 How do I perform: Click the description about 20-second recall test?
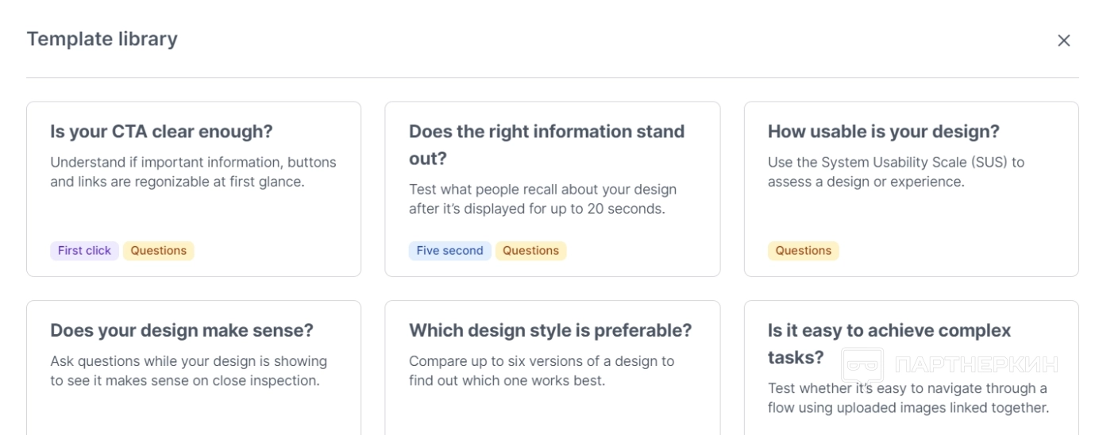tap(542, 199)
